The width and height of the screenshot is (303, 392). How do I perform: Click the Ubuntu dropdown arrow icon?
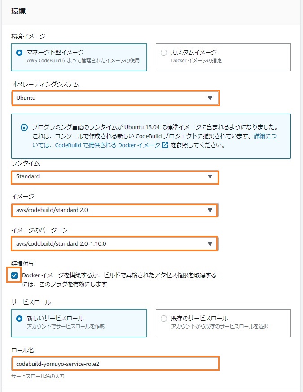click(210, 98)
